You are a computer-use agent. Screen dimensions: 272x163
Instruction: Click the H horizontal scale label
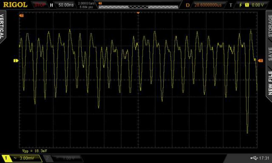(51, 5)
